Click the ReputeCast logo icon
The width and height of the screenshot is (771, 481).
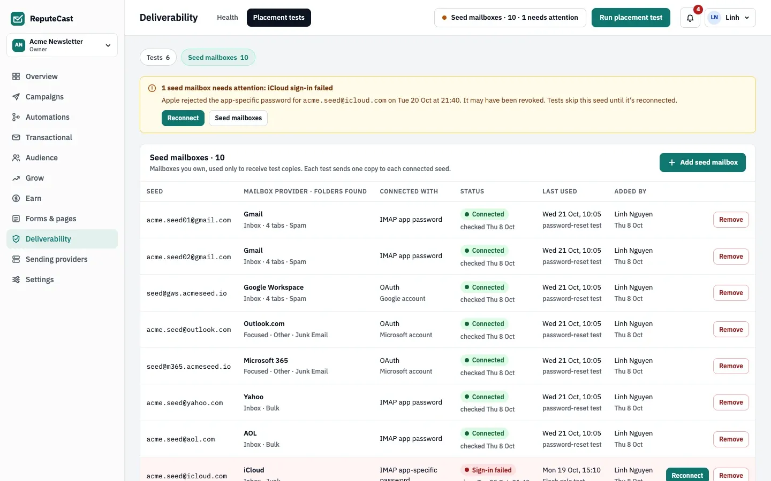coord(18,19)
